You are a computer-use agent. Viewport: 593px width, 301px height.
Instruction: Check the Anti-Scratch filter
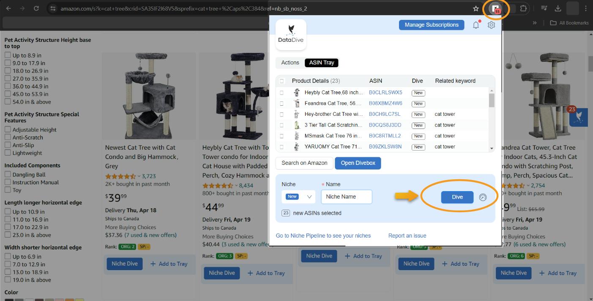8,137
